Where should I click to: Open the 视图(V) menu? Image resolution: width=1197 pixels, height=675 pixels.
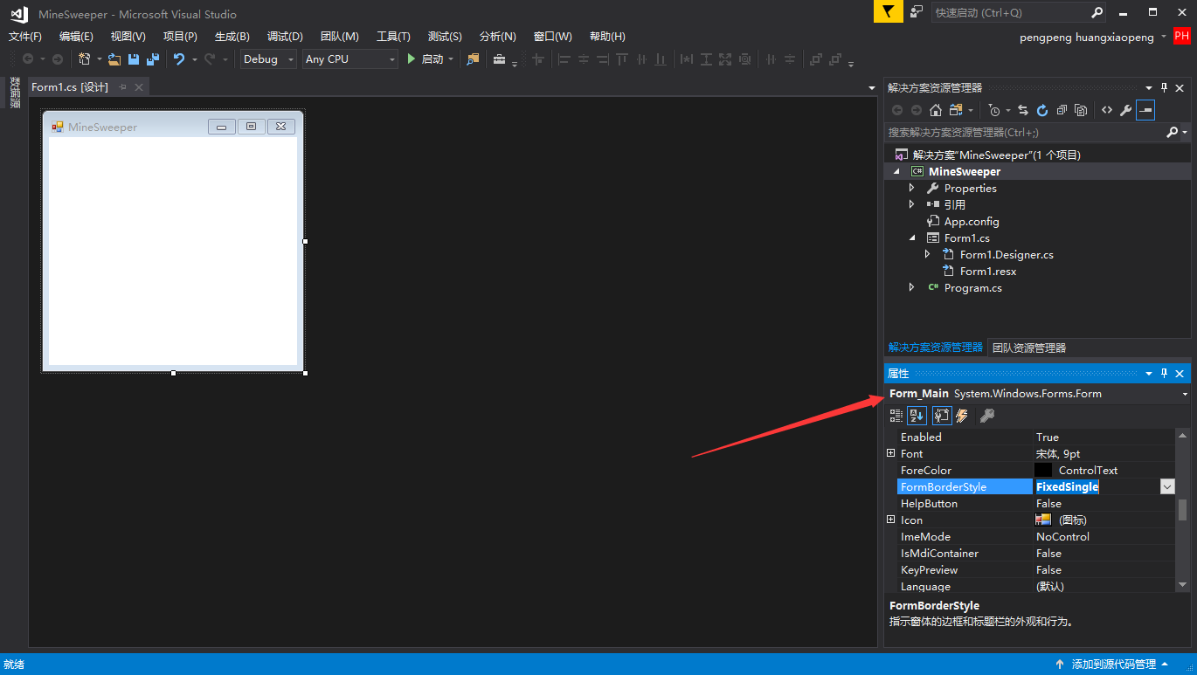pos(128,37)
